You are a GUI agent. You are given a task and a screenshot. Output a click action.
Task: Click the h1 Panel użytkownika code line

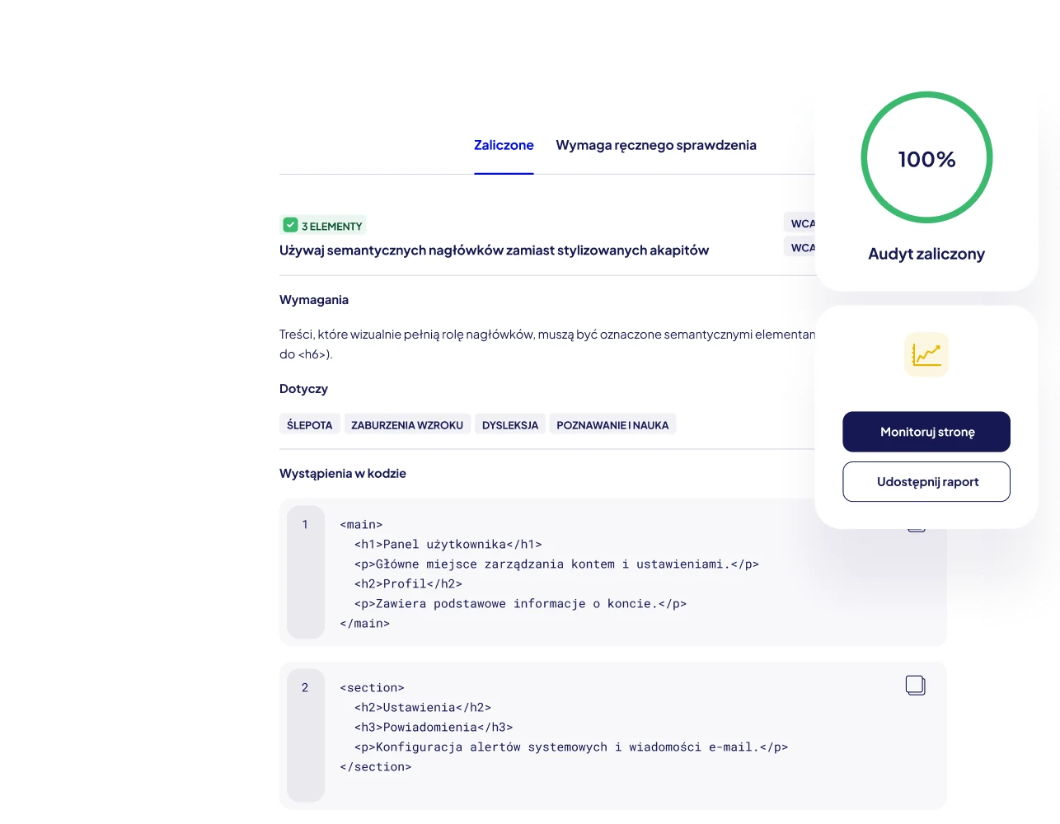pyautogui.click(x=448, y=545)
